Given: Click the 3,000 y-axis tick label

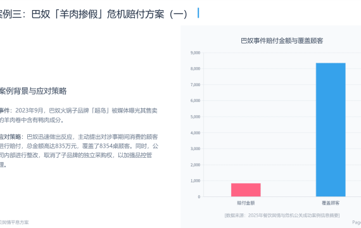Looking at the screenshot, I should 195,149.
